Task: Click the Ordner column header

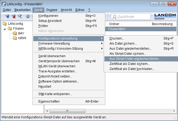Action: click(x=114, y=24)
